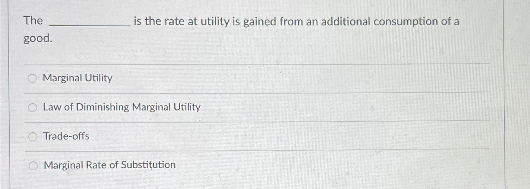Click the Marginal Rate of Substitution text

pyautogui.click(x=109, y=165)
